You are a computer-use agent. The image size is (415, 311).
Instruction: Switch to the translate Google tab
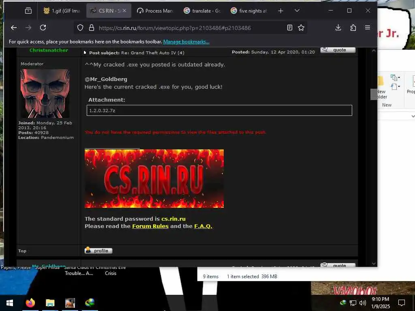202,11
